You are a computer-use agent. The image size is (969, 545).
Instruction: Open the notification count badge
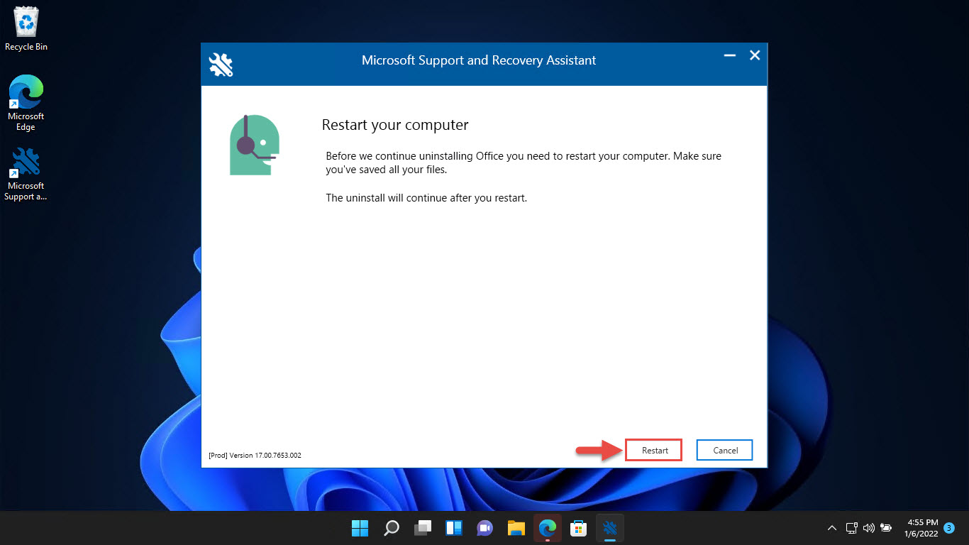[949, 528]
